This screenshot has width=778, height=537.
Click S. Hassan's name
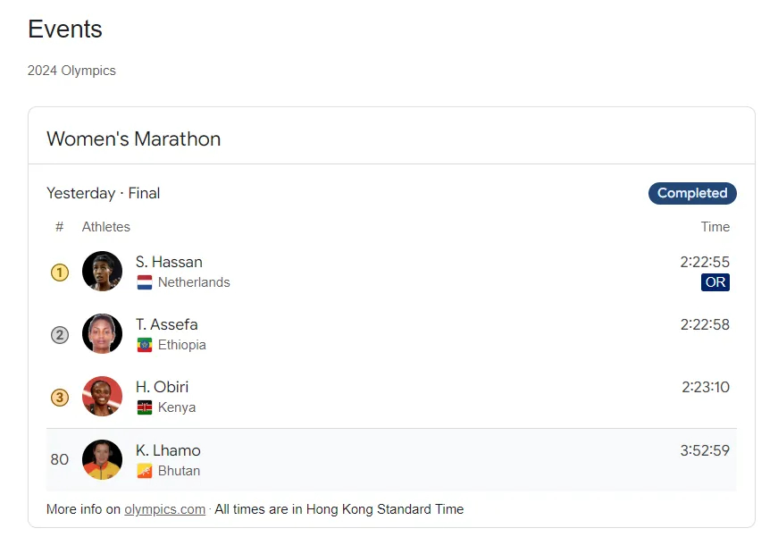pos(169,262)
